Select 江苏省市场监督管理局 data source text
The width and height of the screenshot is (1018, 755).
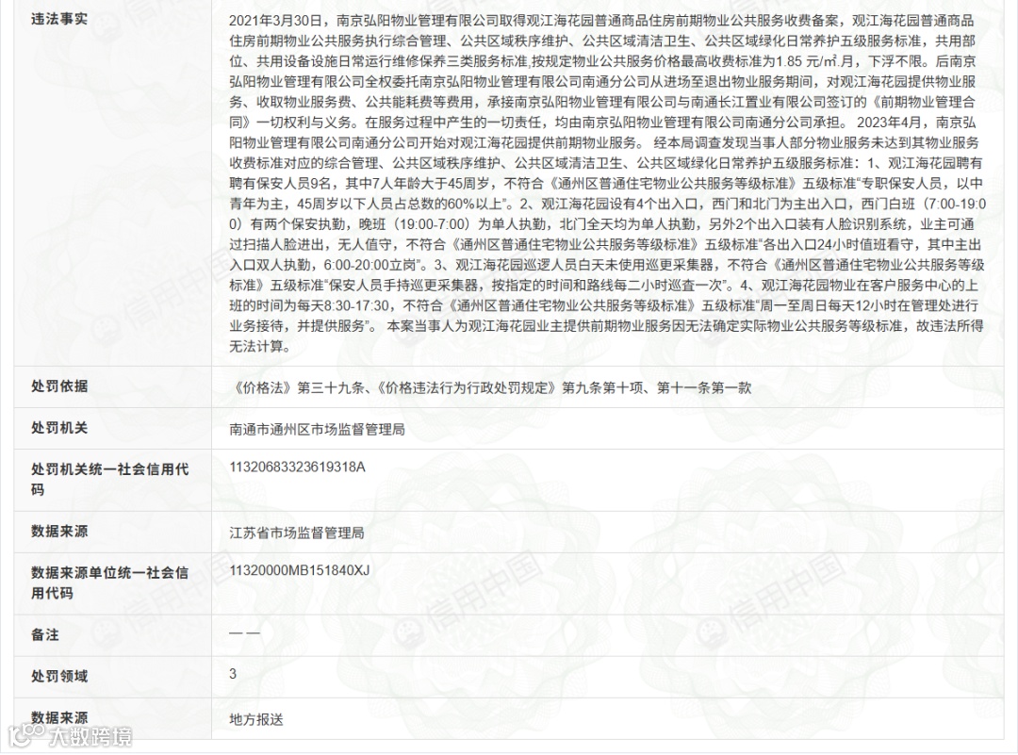click(x=297, y=531)
